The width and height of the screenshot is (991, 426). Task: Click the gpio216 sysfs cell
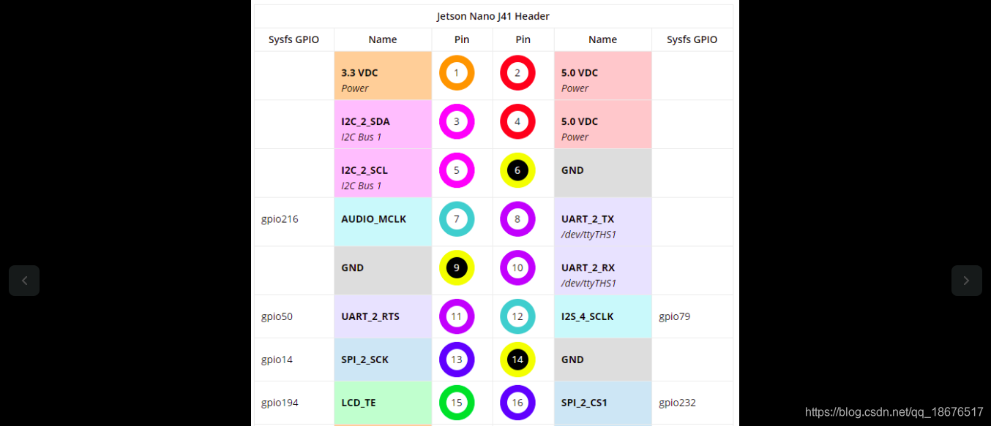tap(294, 222)
